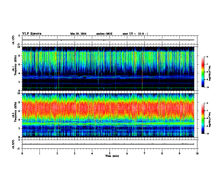Click the 'Time (min)' axis label

click(x=112, y=156)
